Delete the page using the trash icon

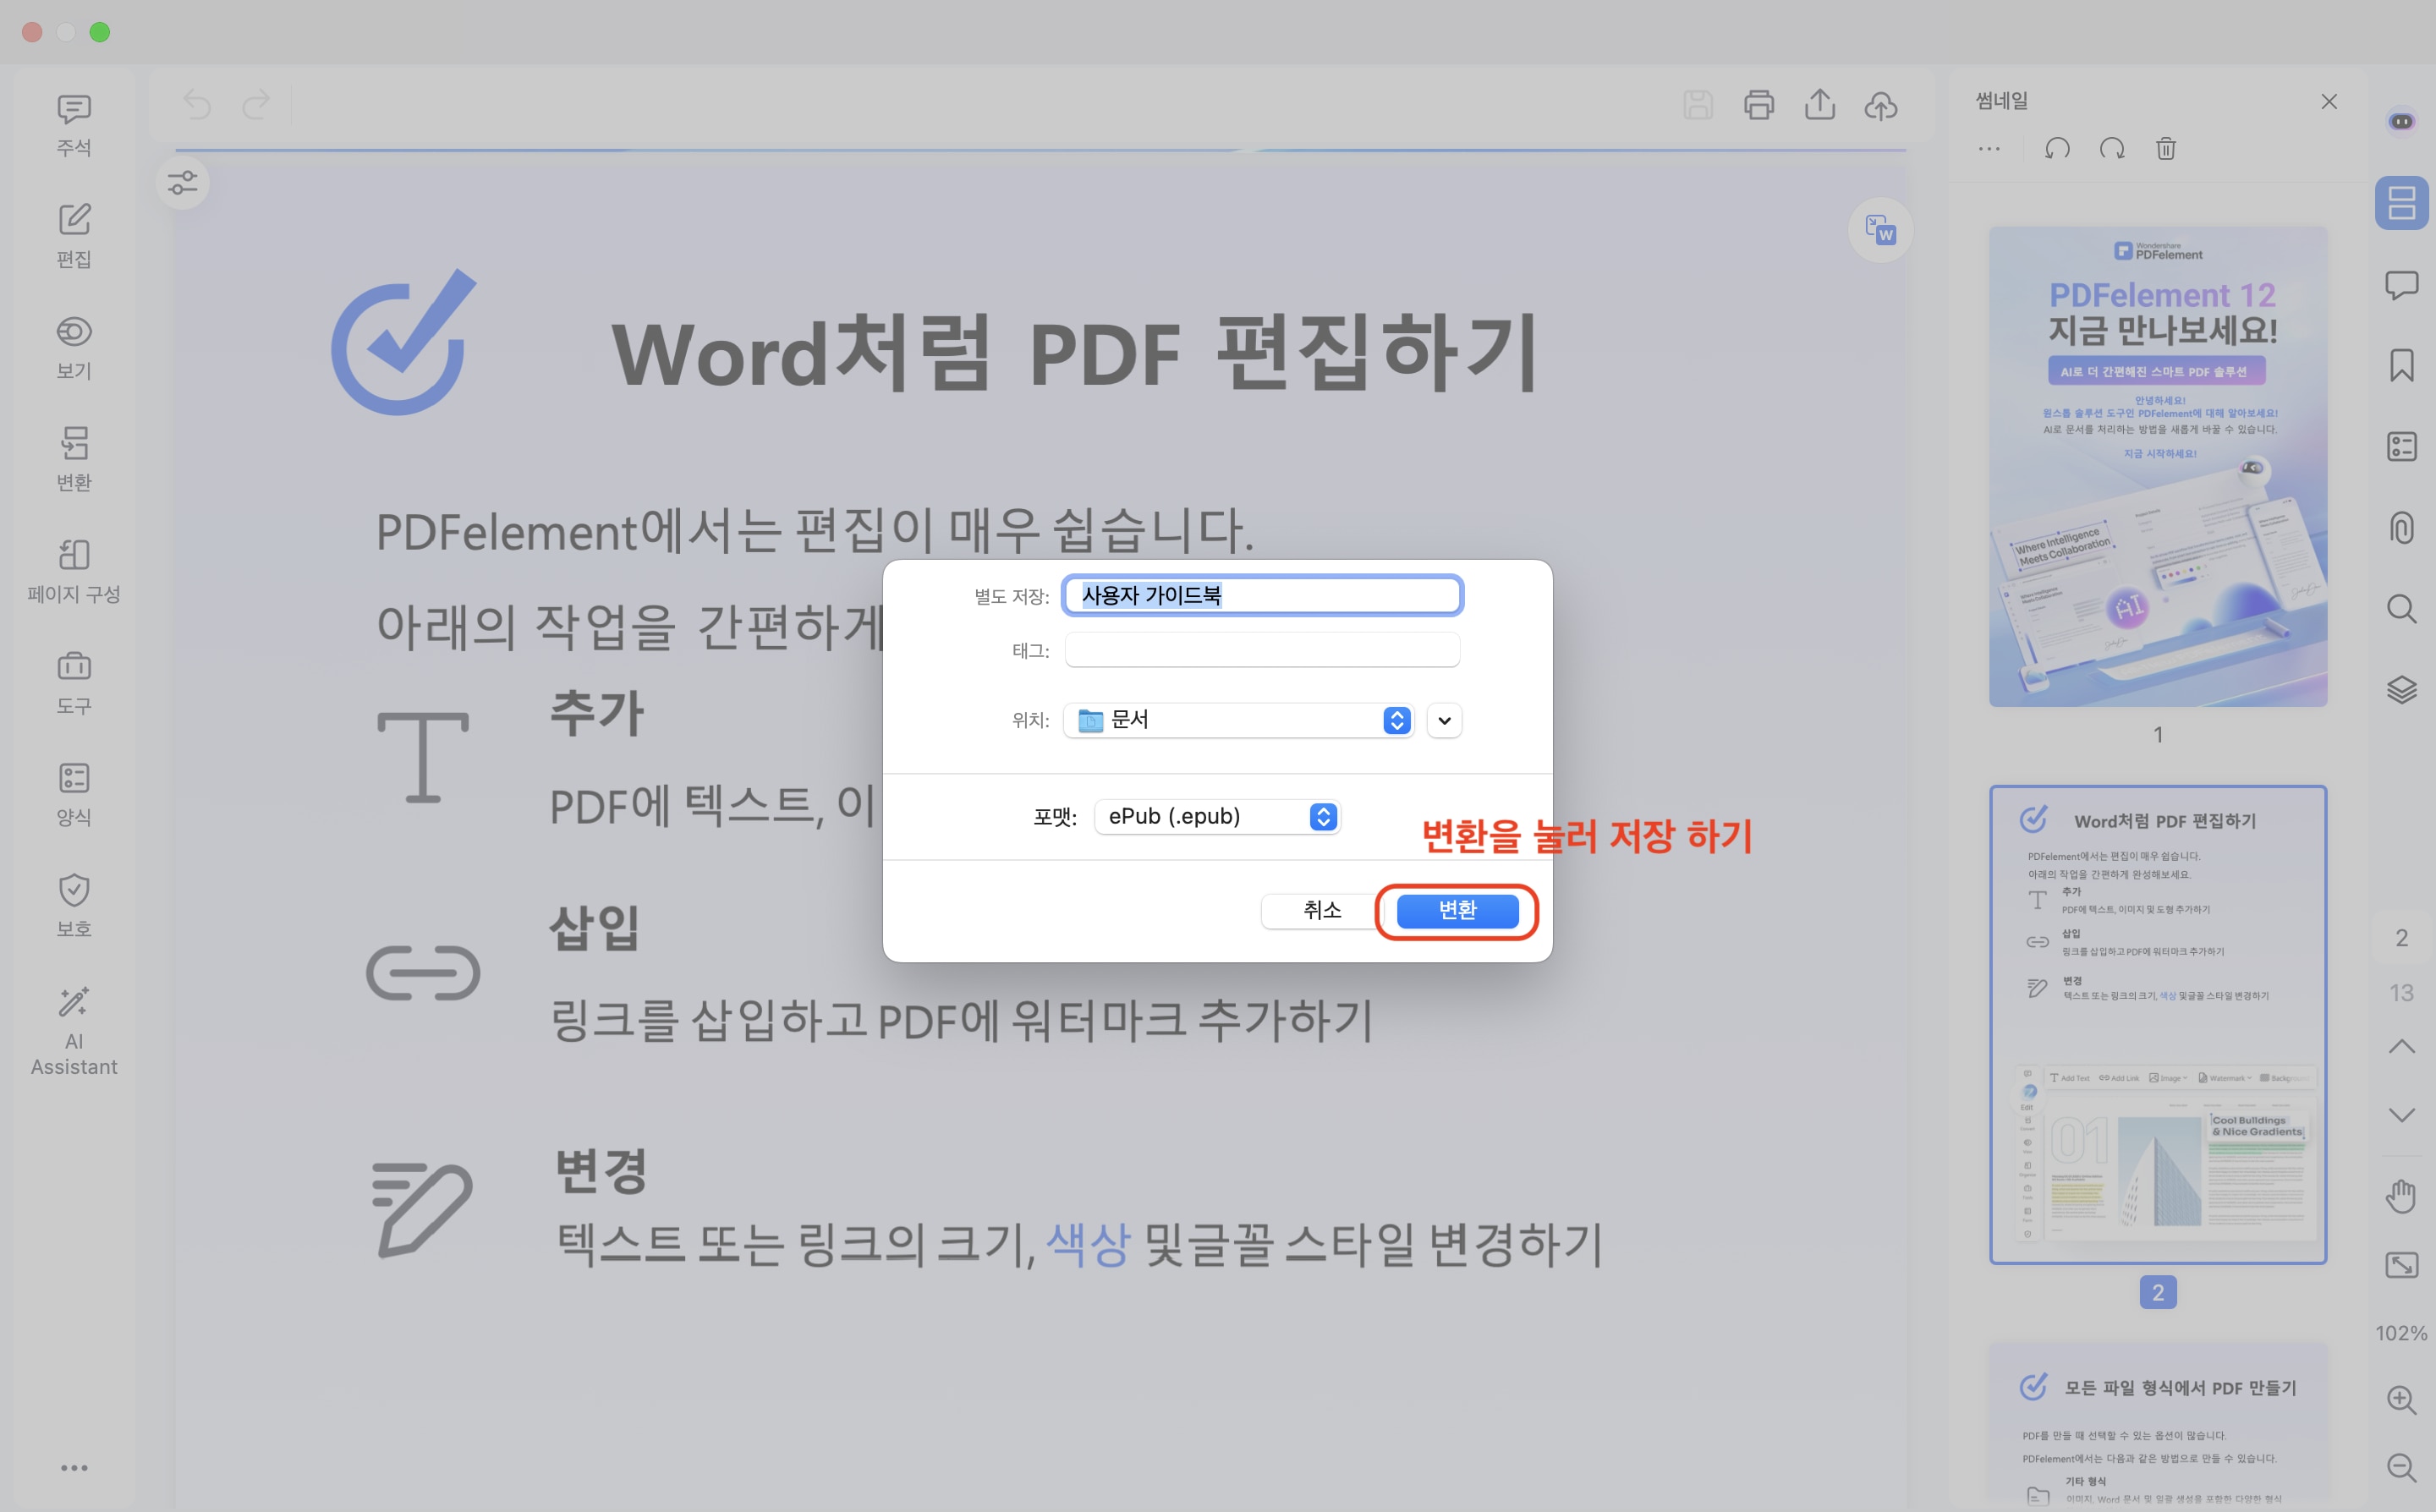pyautogui.click(x=2166, y=148)
